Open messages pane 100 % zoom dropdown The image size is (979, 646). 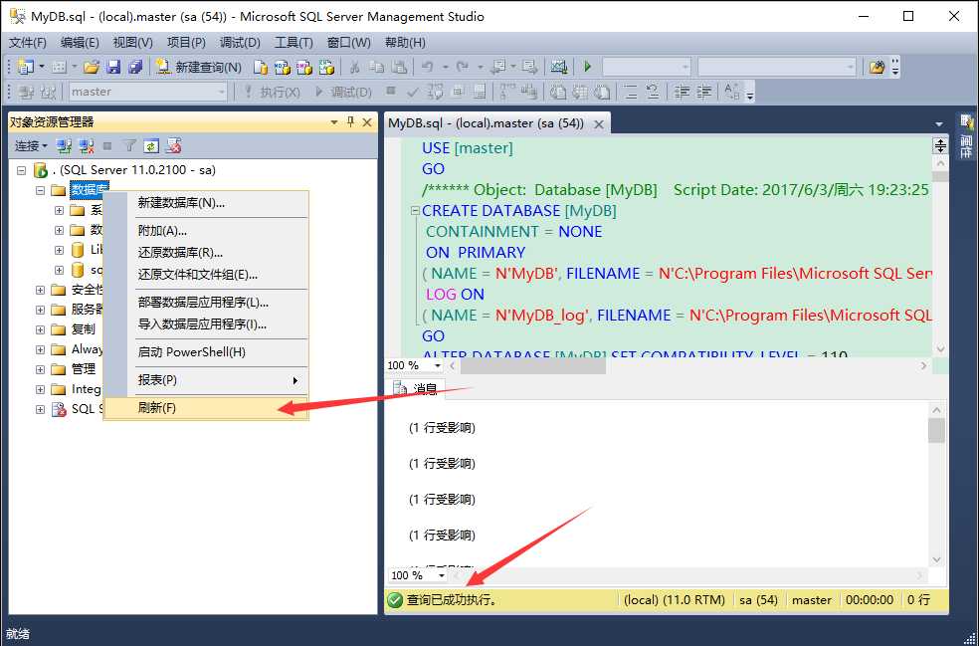[x=442, y=575]
